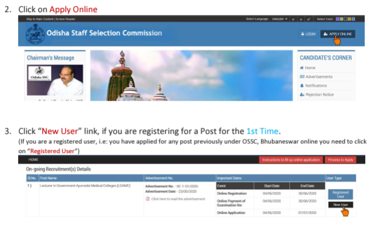The width and height of the screenshot is (384, 228).
Task: Click the increase font size A+ icon
Action: point(309,19)
